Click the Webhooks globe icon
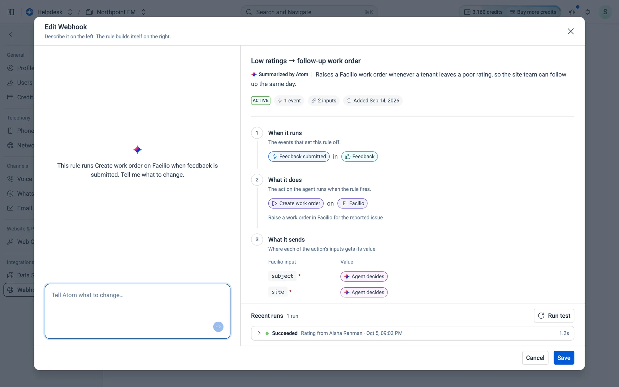This screenshot has width=619, height=387. coord(11,290)
